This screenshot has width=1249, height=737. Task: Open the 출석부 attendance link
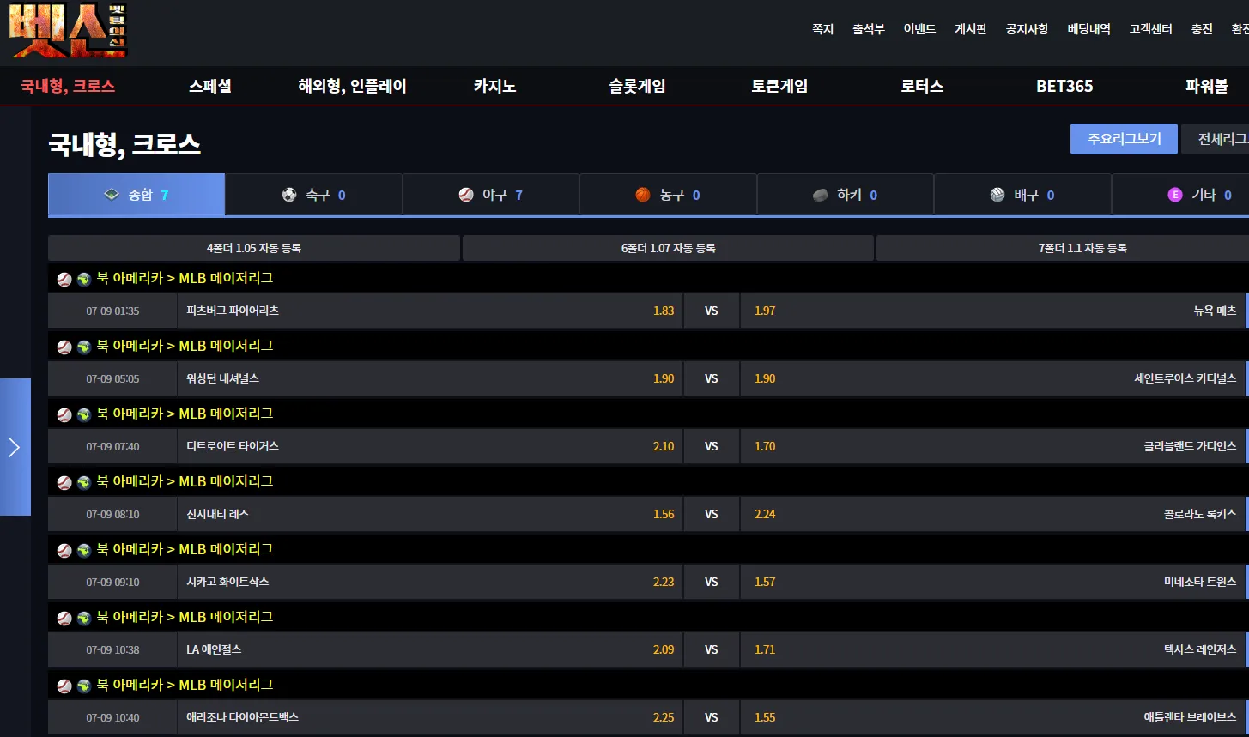[x=868, y=29]
